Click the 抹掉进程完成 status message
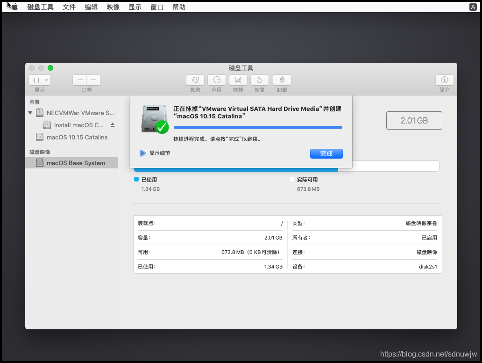Screen dimensions: 482x363 point(218,139)
